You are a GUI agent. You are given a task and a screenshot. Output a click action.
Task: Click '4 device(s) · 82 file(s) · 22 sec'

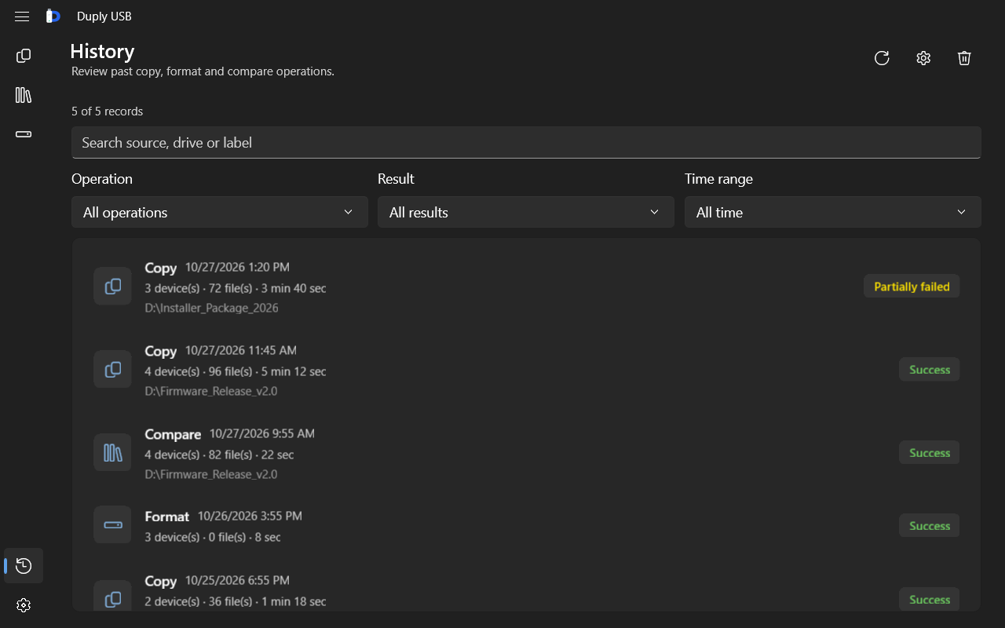coord(219,455)
